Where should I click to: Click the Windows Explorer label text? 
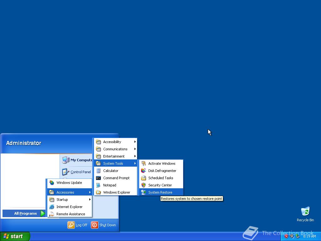117,192
